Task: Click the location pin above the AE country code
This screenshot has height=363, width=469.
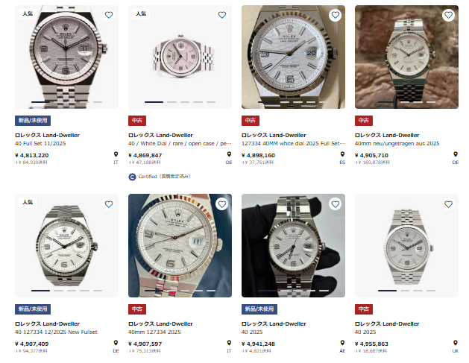Action: point(342,344)
